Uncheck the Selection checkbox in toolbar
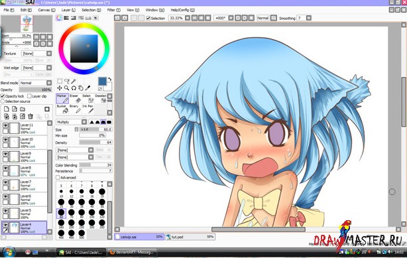 click(x=148, y=18)
